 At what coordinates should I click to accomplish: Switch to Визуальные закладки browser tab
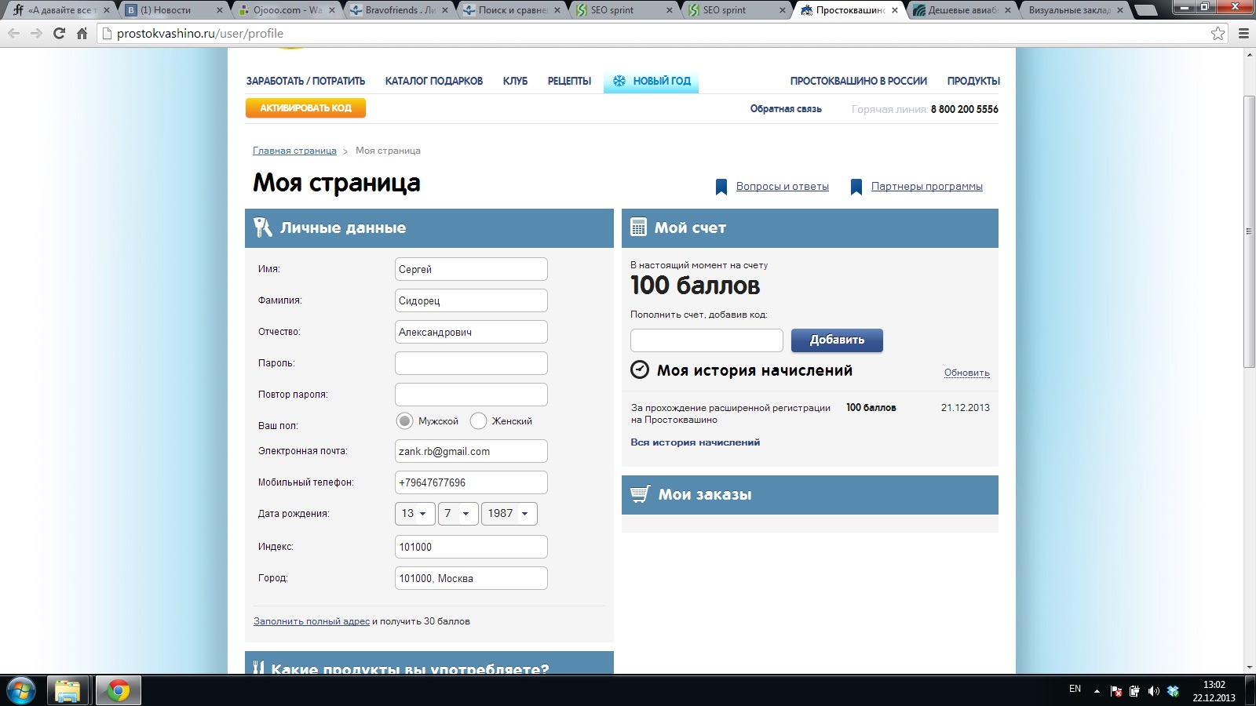[1075, 10]
